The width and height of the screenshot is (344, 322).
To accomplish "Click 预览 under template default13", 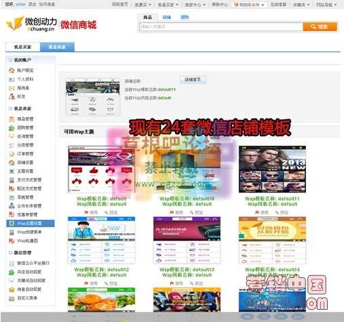I will coord(196,283).
